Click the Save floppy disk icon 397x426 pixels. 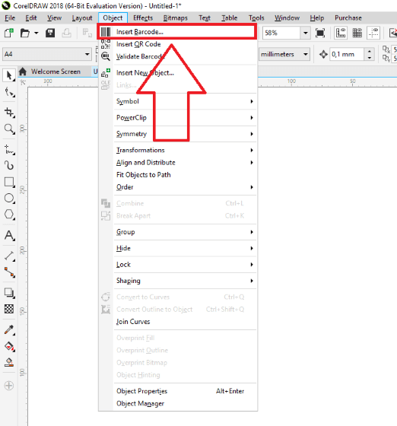coord(50,33)
